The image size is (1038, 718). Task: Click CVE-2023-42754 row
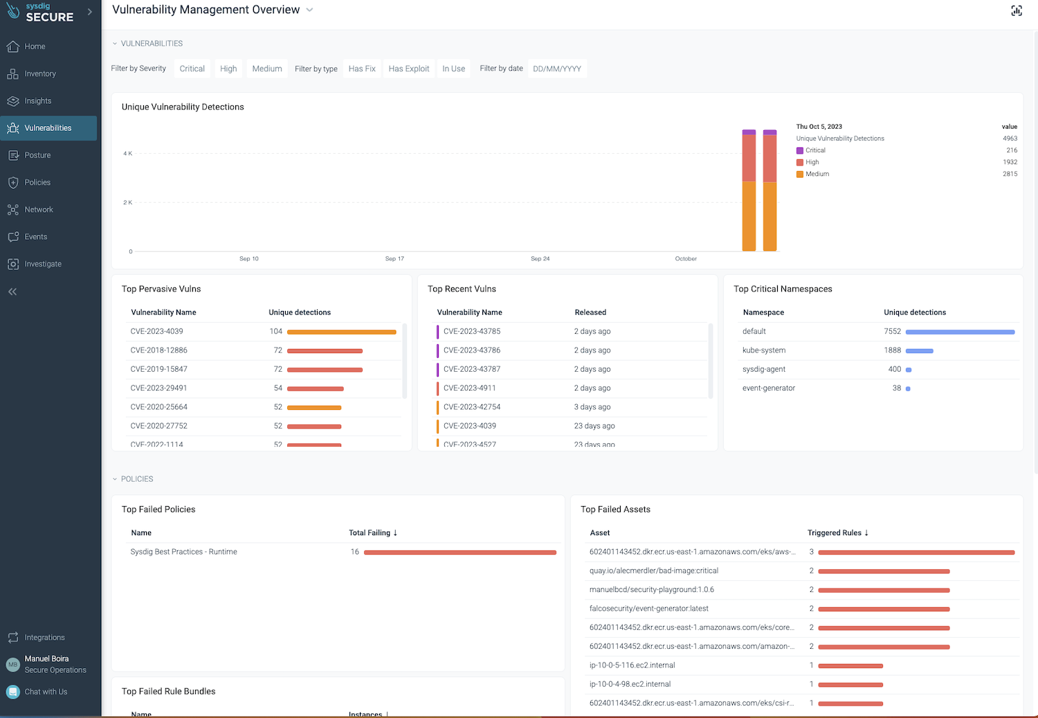tap(571, 407)
